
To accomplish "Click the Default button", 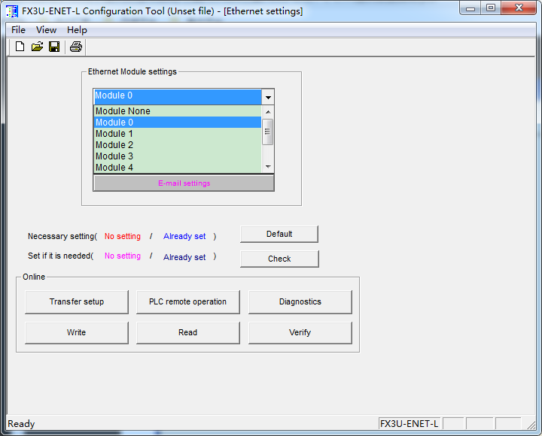I will pos(279,234).
